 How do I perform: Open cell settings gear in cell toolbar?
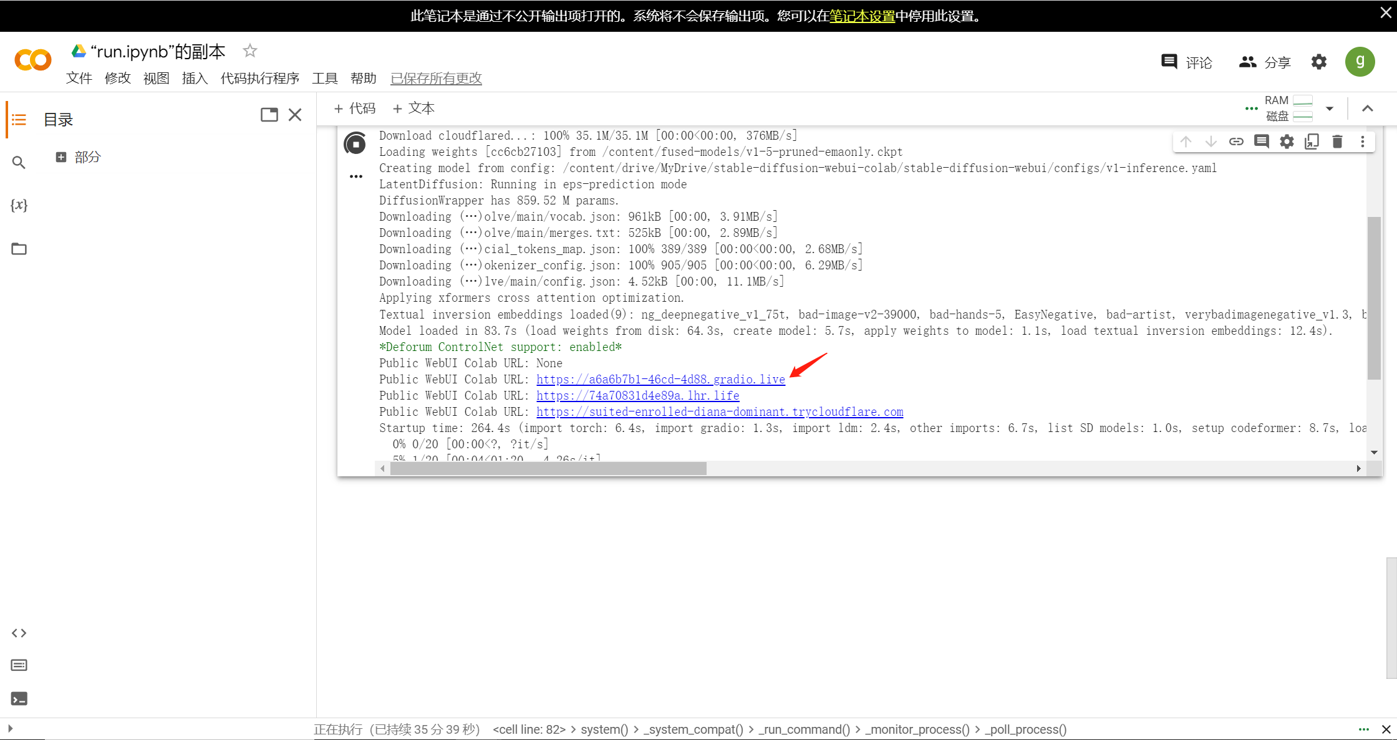pos(1287,142)
